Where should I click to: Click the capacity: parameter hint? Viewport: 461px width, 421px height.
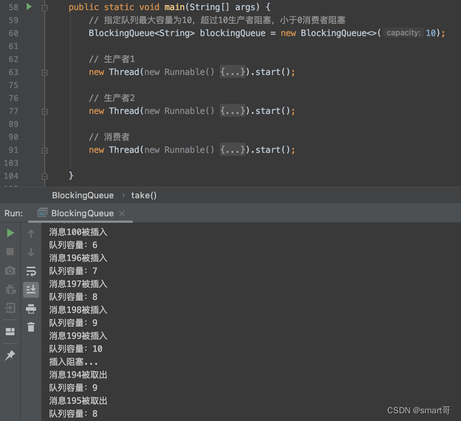403,33
